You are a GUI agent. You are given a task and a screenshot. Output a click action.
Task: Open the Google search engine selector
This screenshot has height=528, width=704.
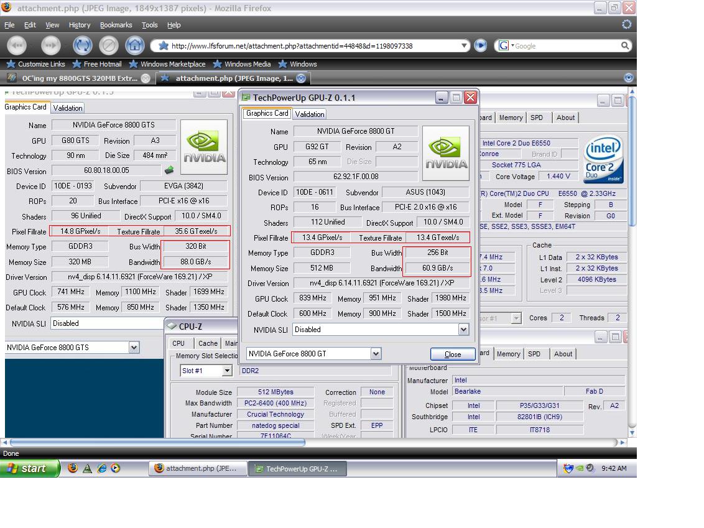(x=506, y=45)
